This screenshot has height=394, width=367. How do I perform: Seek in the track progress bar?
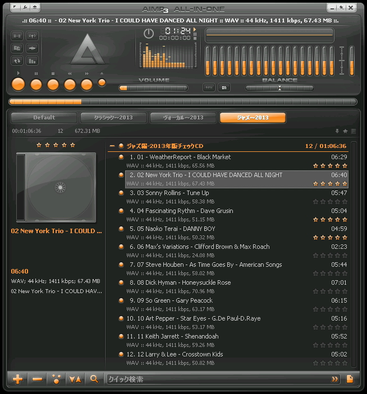click(183, 102)
